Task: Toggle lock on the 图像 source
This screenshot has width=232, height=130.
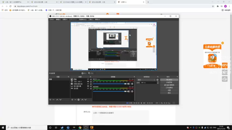Action: (91, 79)
